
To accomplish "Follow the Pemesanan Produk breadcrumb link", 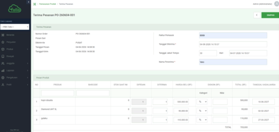I will 47,4.
